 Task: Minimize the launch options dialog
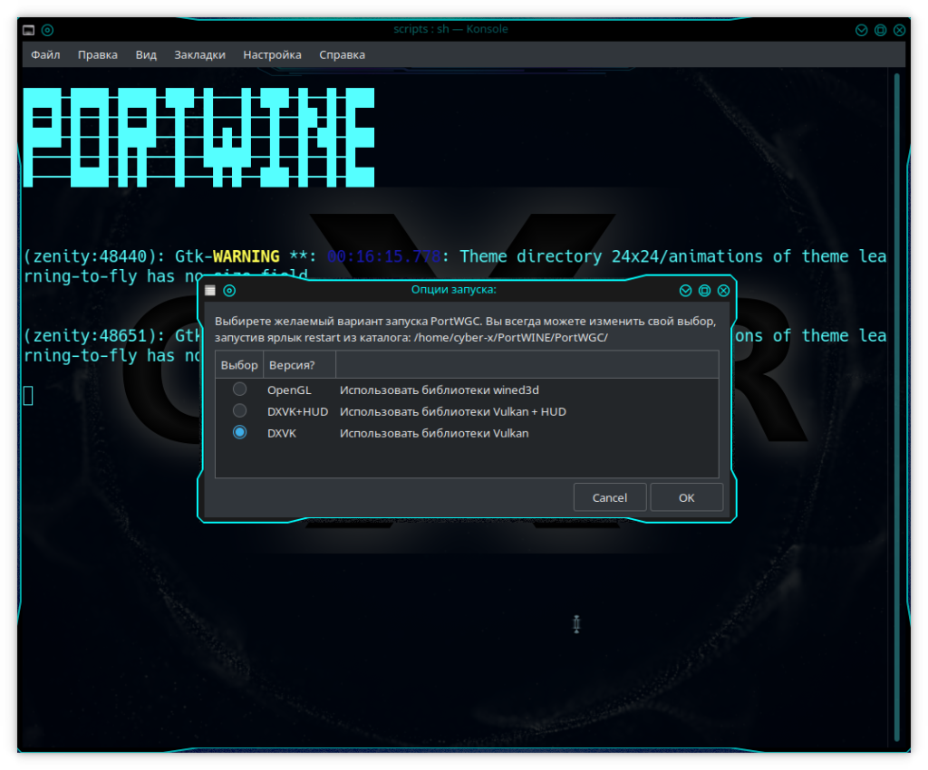(x=685, y=291)
